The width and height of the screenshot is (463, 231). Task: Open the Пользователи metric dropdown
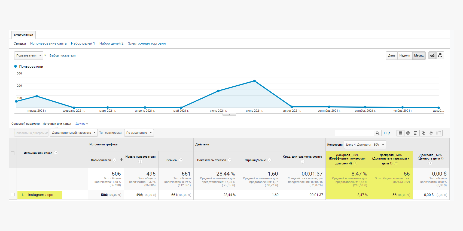coord(29,55)
